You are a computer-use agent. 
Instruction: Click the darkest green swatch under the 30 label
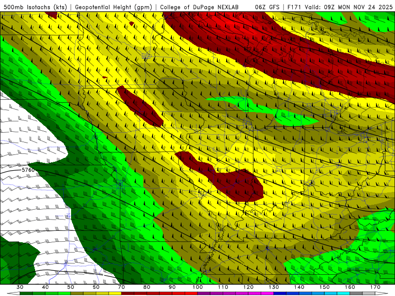(x=26, y=294)
